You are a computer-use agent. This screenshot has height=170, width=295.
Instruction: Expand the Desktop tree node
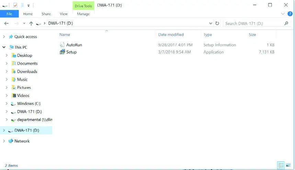click(x=7, y=56)
